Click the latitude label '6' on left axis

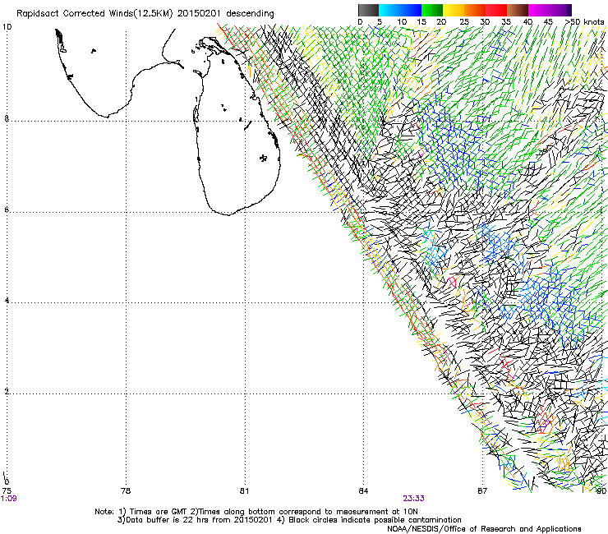pyautogui.click(x=7, y=209)
